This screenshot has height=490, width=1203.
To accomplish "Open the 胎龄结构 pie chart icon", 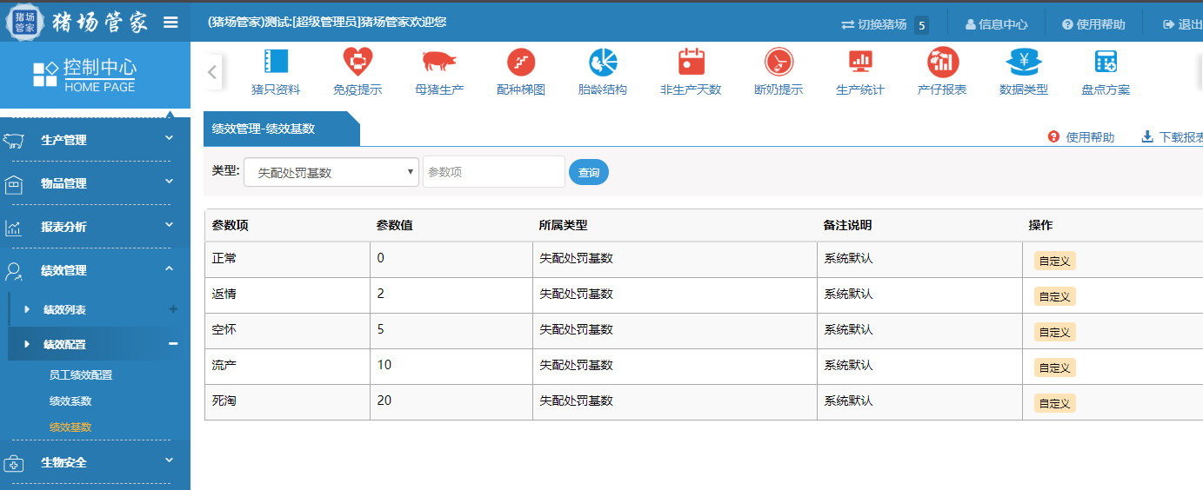I will [603, 62].
